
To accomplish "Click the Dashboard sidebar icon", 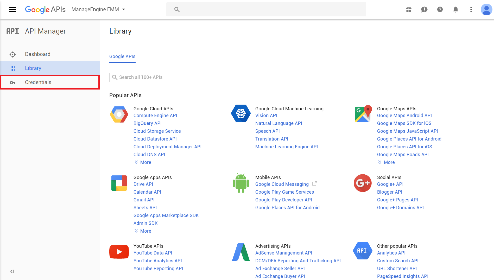I will tap(12, 54).
